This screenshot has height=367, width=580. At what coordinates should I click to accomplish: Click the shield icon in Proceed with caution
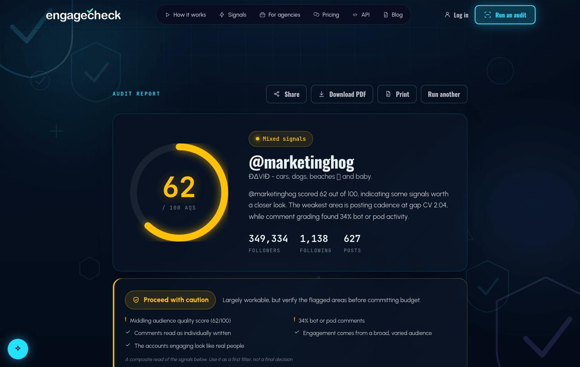[x=136, y=300]
